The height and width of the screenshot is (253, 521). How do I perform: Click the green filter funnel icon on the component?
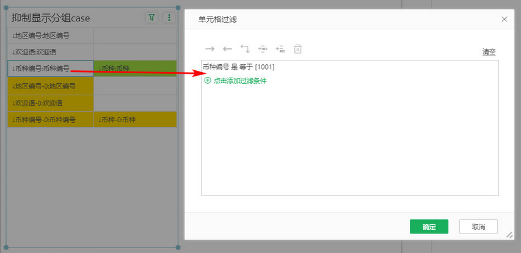point(152,18)
